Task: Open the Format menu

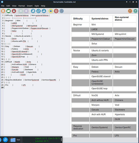Action: click(x=22, y=6)
